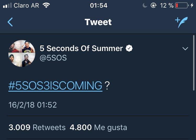This screenshot has height=140, width=196.
Task: View the 3.009 Retweets list
Action: [37, 127]
